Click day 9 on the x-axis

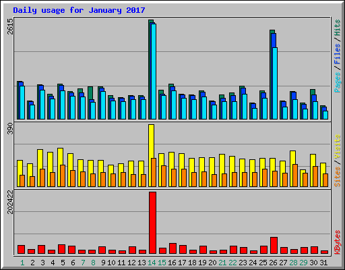(103, 263)
